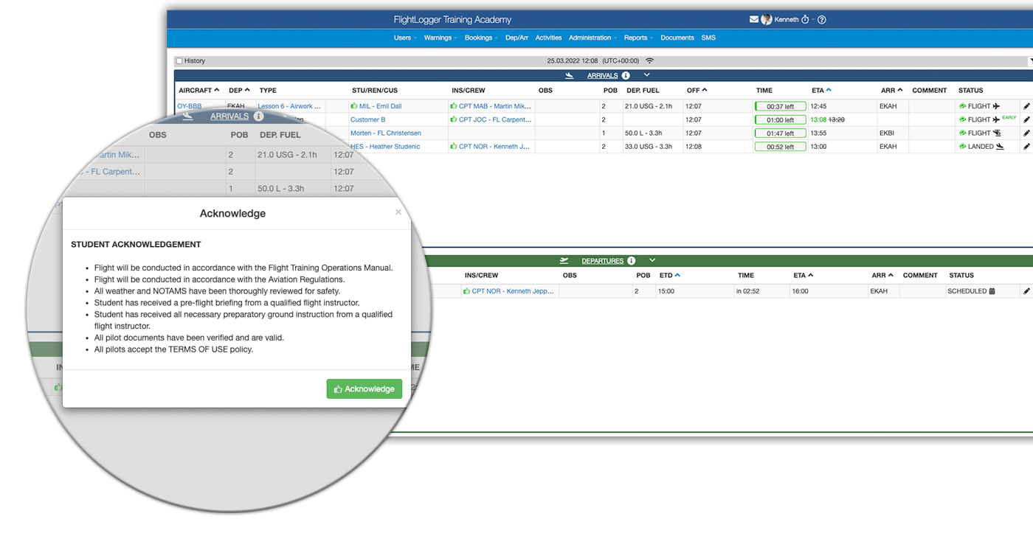
Task: Click the departures takeoff plane icon
Action: click(564, 261)
